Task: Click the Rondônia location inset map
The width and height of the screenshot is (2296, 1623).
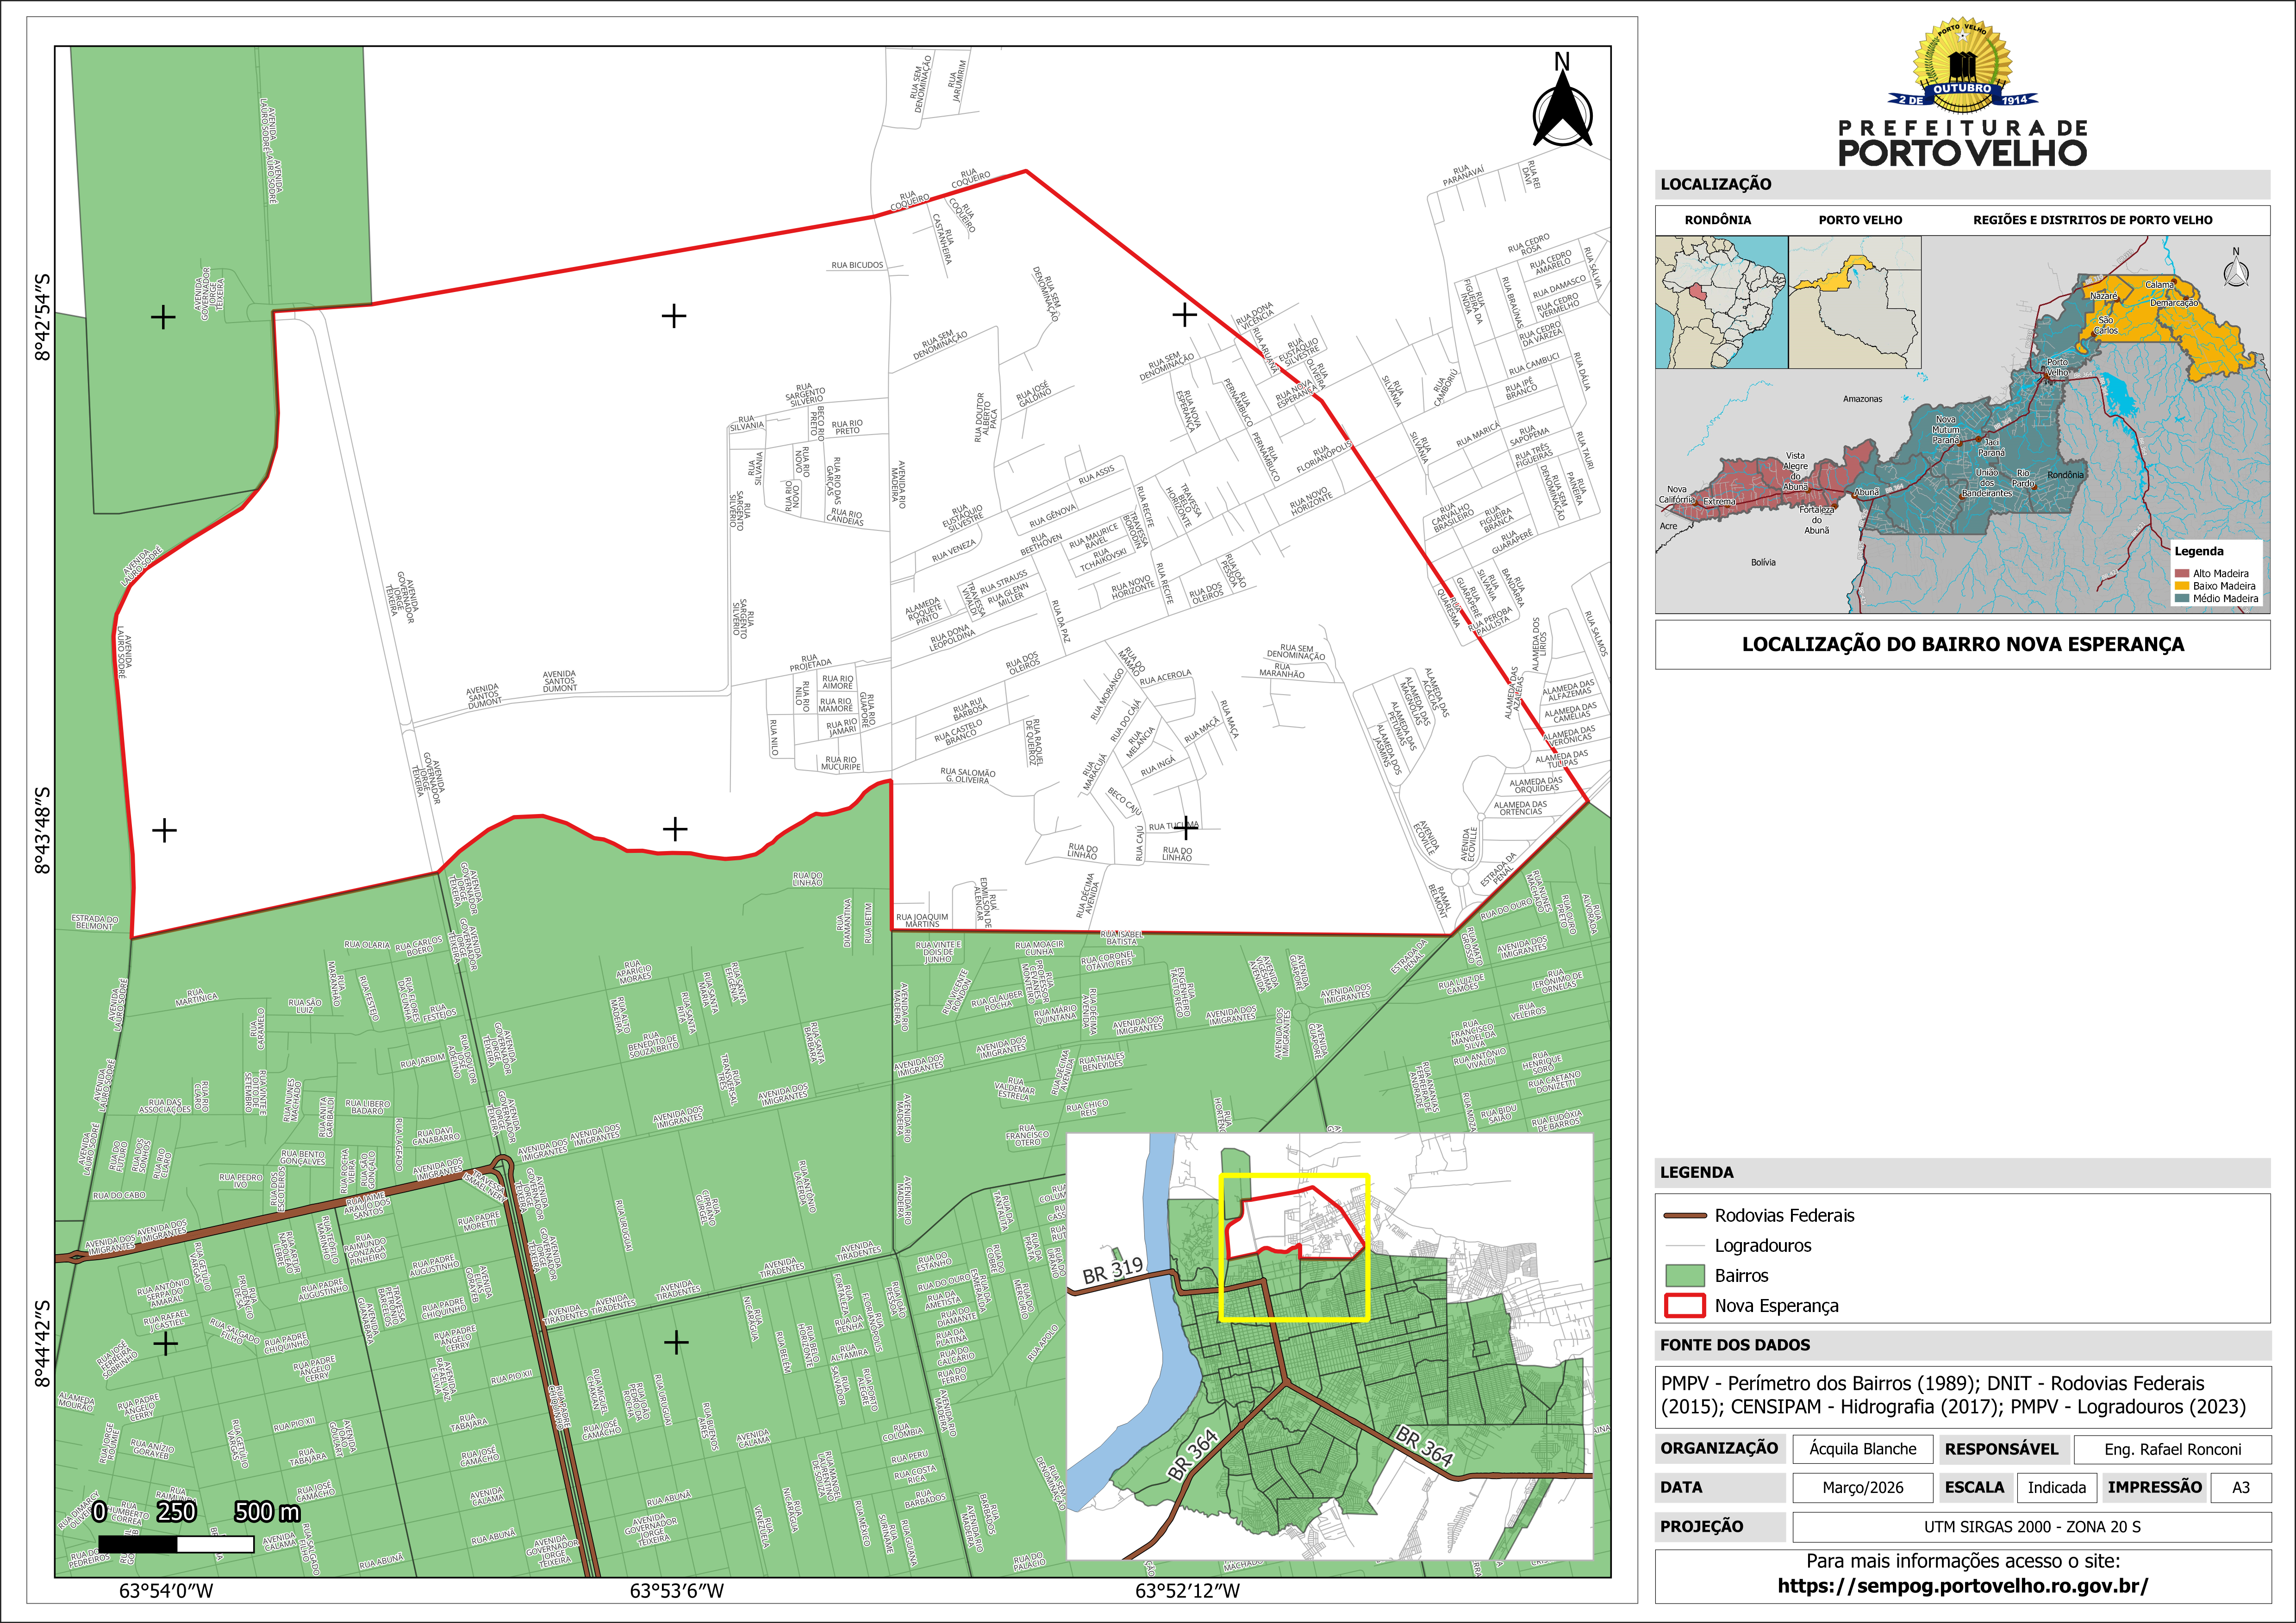Action: 1721,302
